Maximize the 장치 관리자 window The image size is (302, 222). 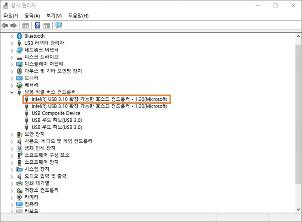pyautogui.click(x=276, y=6)
